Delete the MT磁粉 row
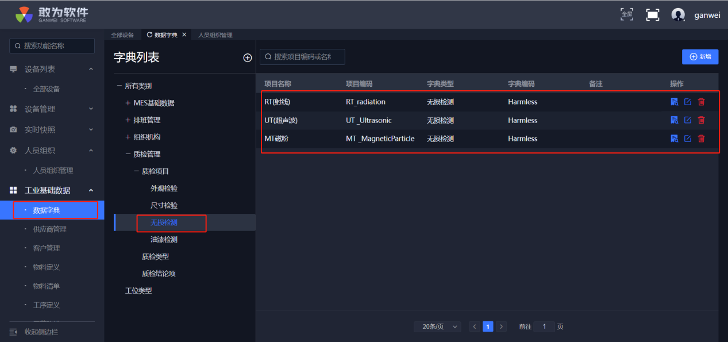This screenshot has width=728, height=342. pos(701,139)
